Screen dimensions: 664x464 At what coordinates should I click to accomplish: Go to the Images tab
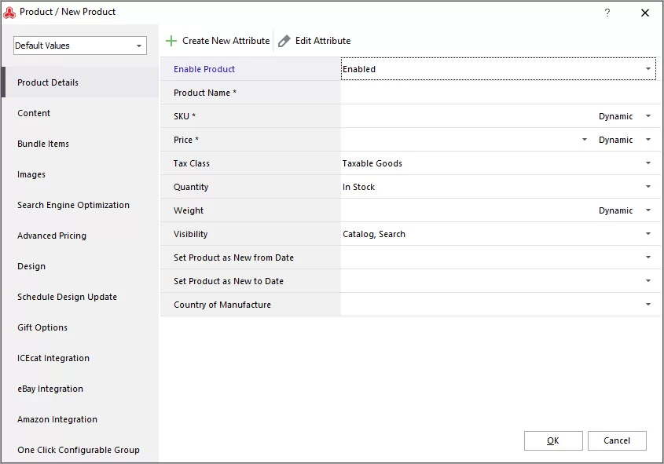click(80, 174)
